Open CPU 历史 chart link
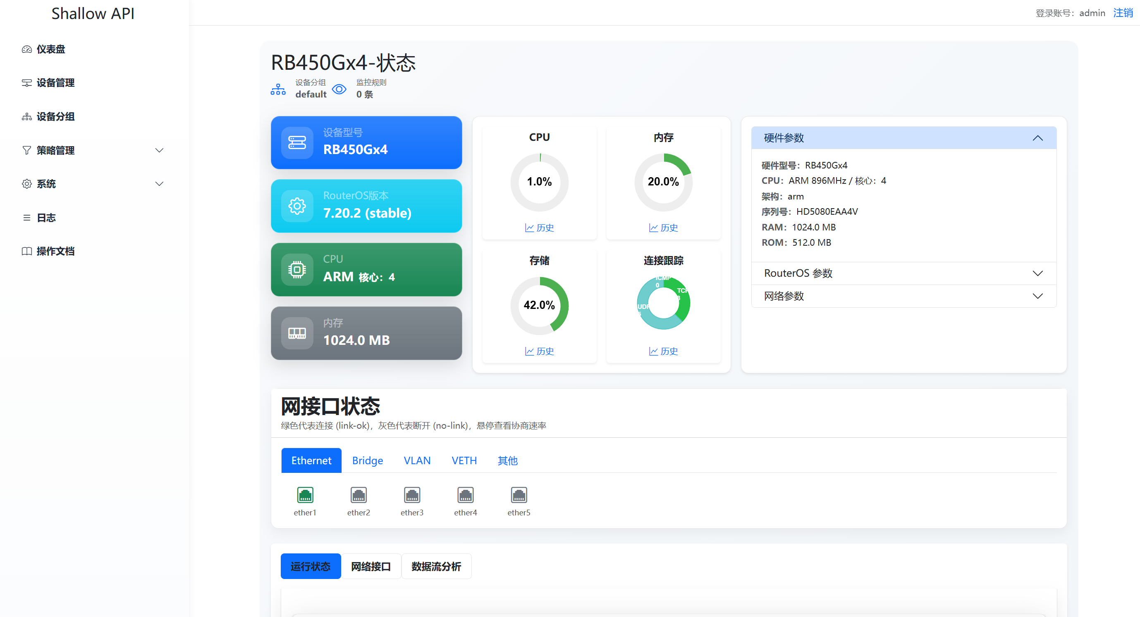 point(539,228)
